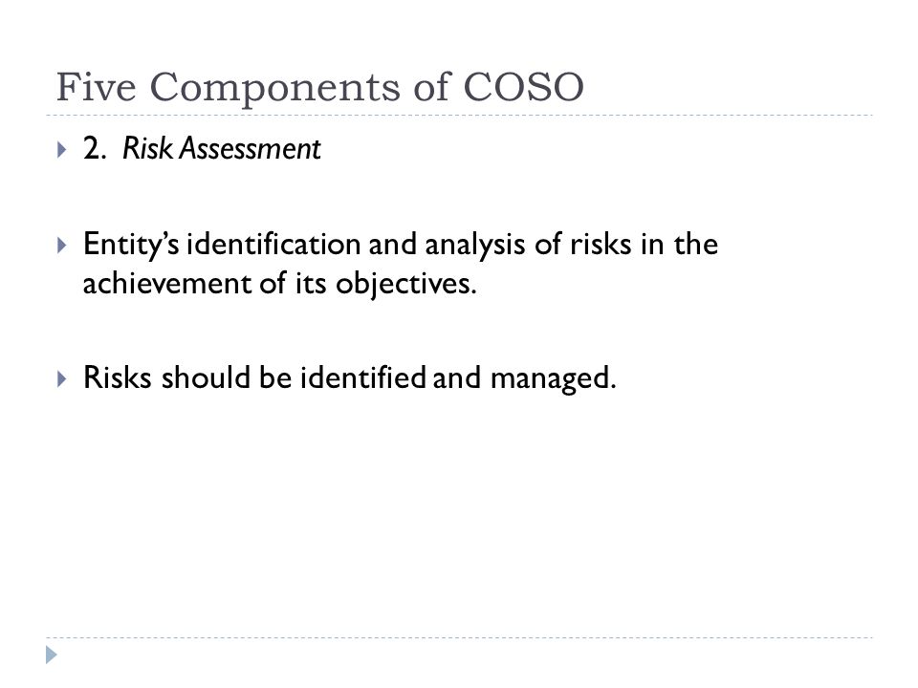This screenshot has height=688, width=918.
Task: Click the word objectives. in second bullet
Action: [406, 285]
